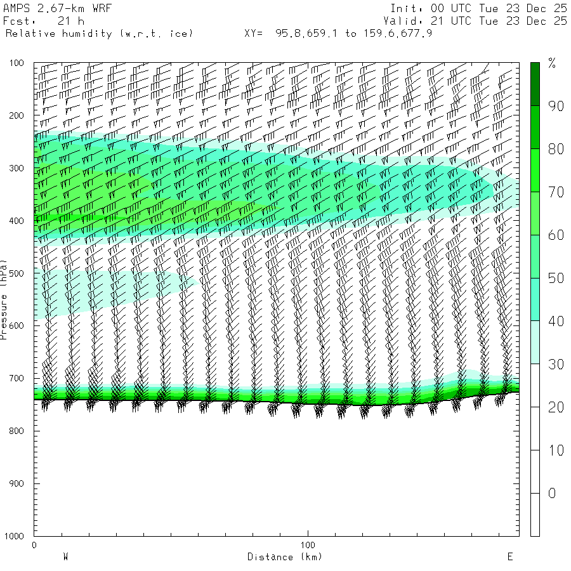Select the Fcst: 21 h forecast label

click(x=49, y=21)
